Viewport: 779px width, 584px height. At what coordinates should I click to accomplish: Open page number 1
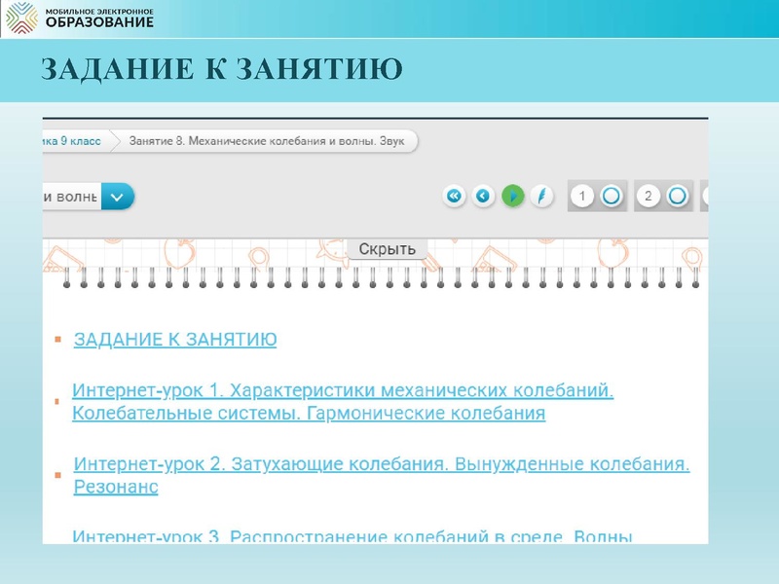pyautogui.click(x=582, y=195)
